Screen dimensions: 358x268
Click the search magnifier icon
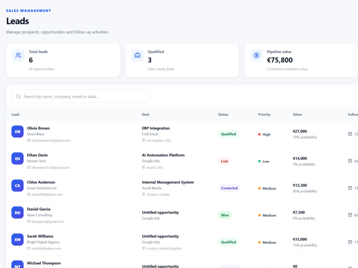pos(18,96)
